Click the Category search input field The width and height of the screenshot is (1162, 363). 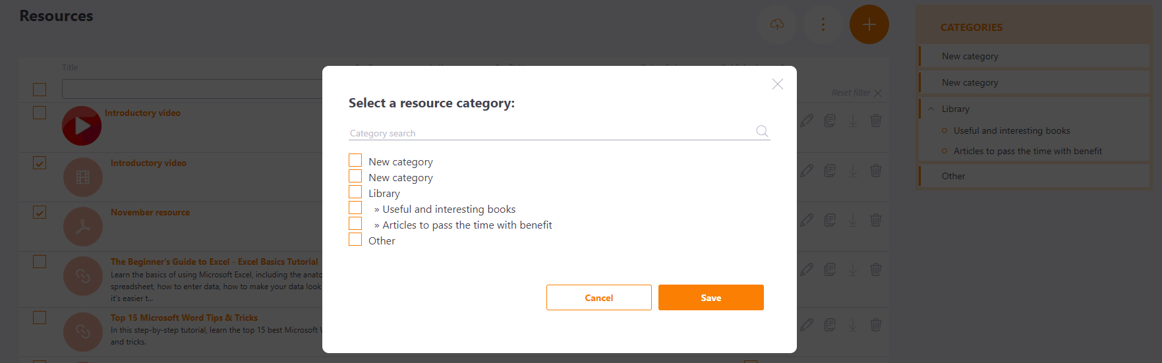point(552,132)
